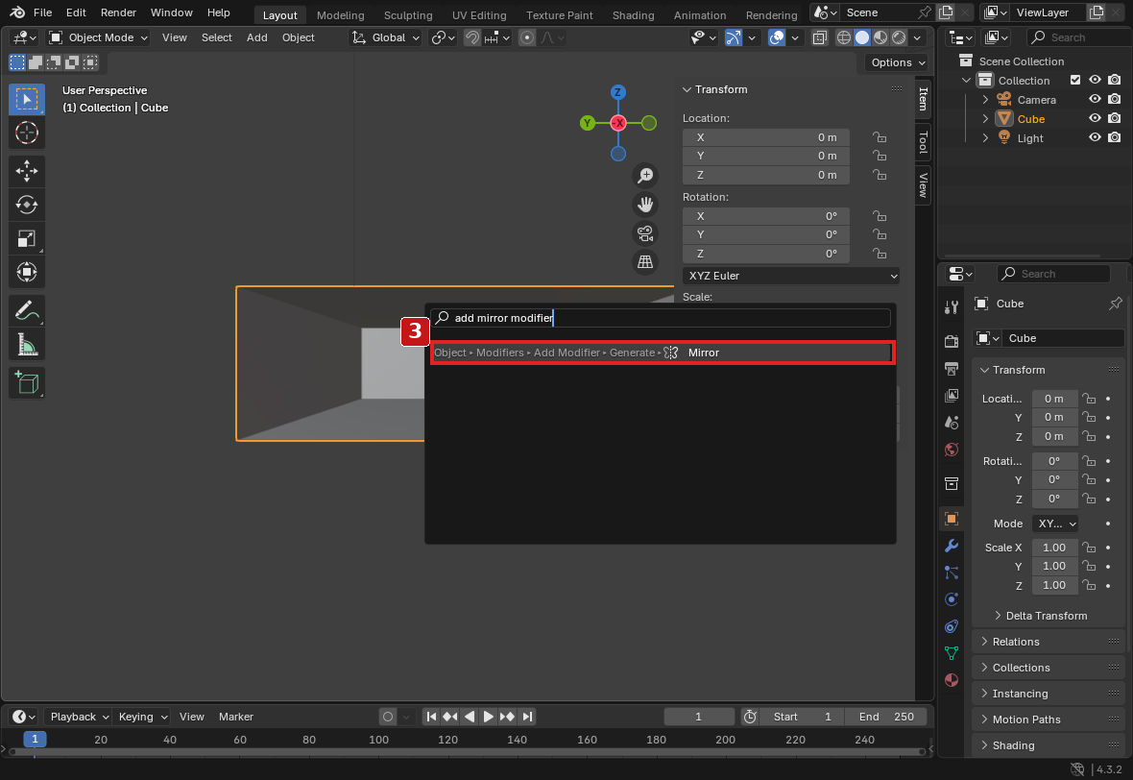Select the Cursor tool
Screen dimensions: 1133x780
(x=27, y=133)
